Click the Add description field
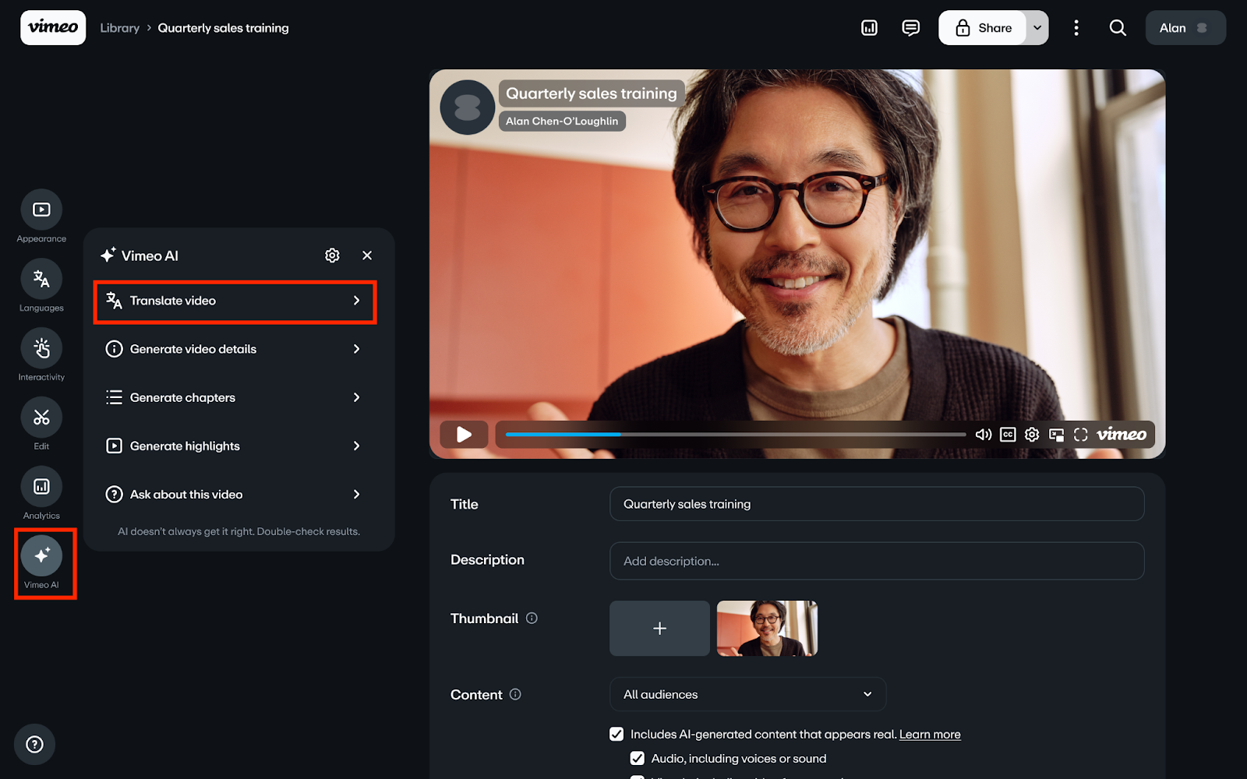 [x=876, y=561]
